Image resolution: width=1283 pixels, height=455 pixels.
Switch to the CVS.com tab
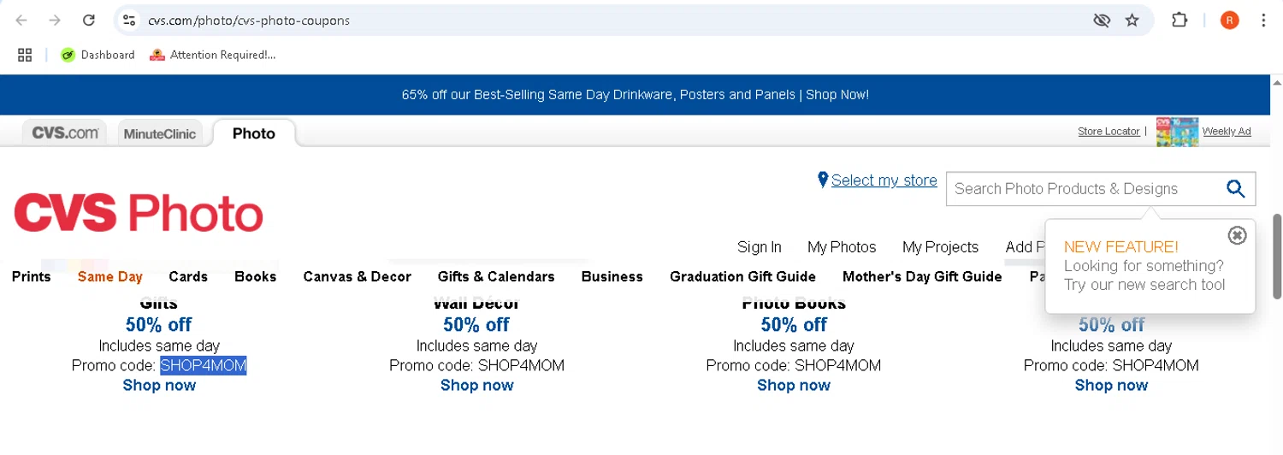click(65, 133)
